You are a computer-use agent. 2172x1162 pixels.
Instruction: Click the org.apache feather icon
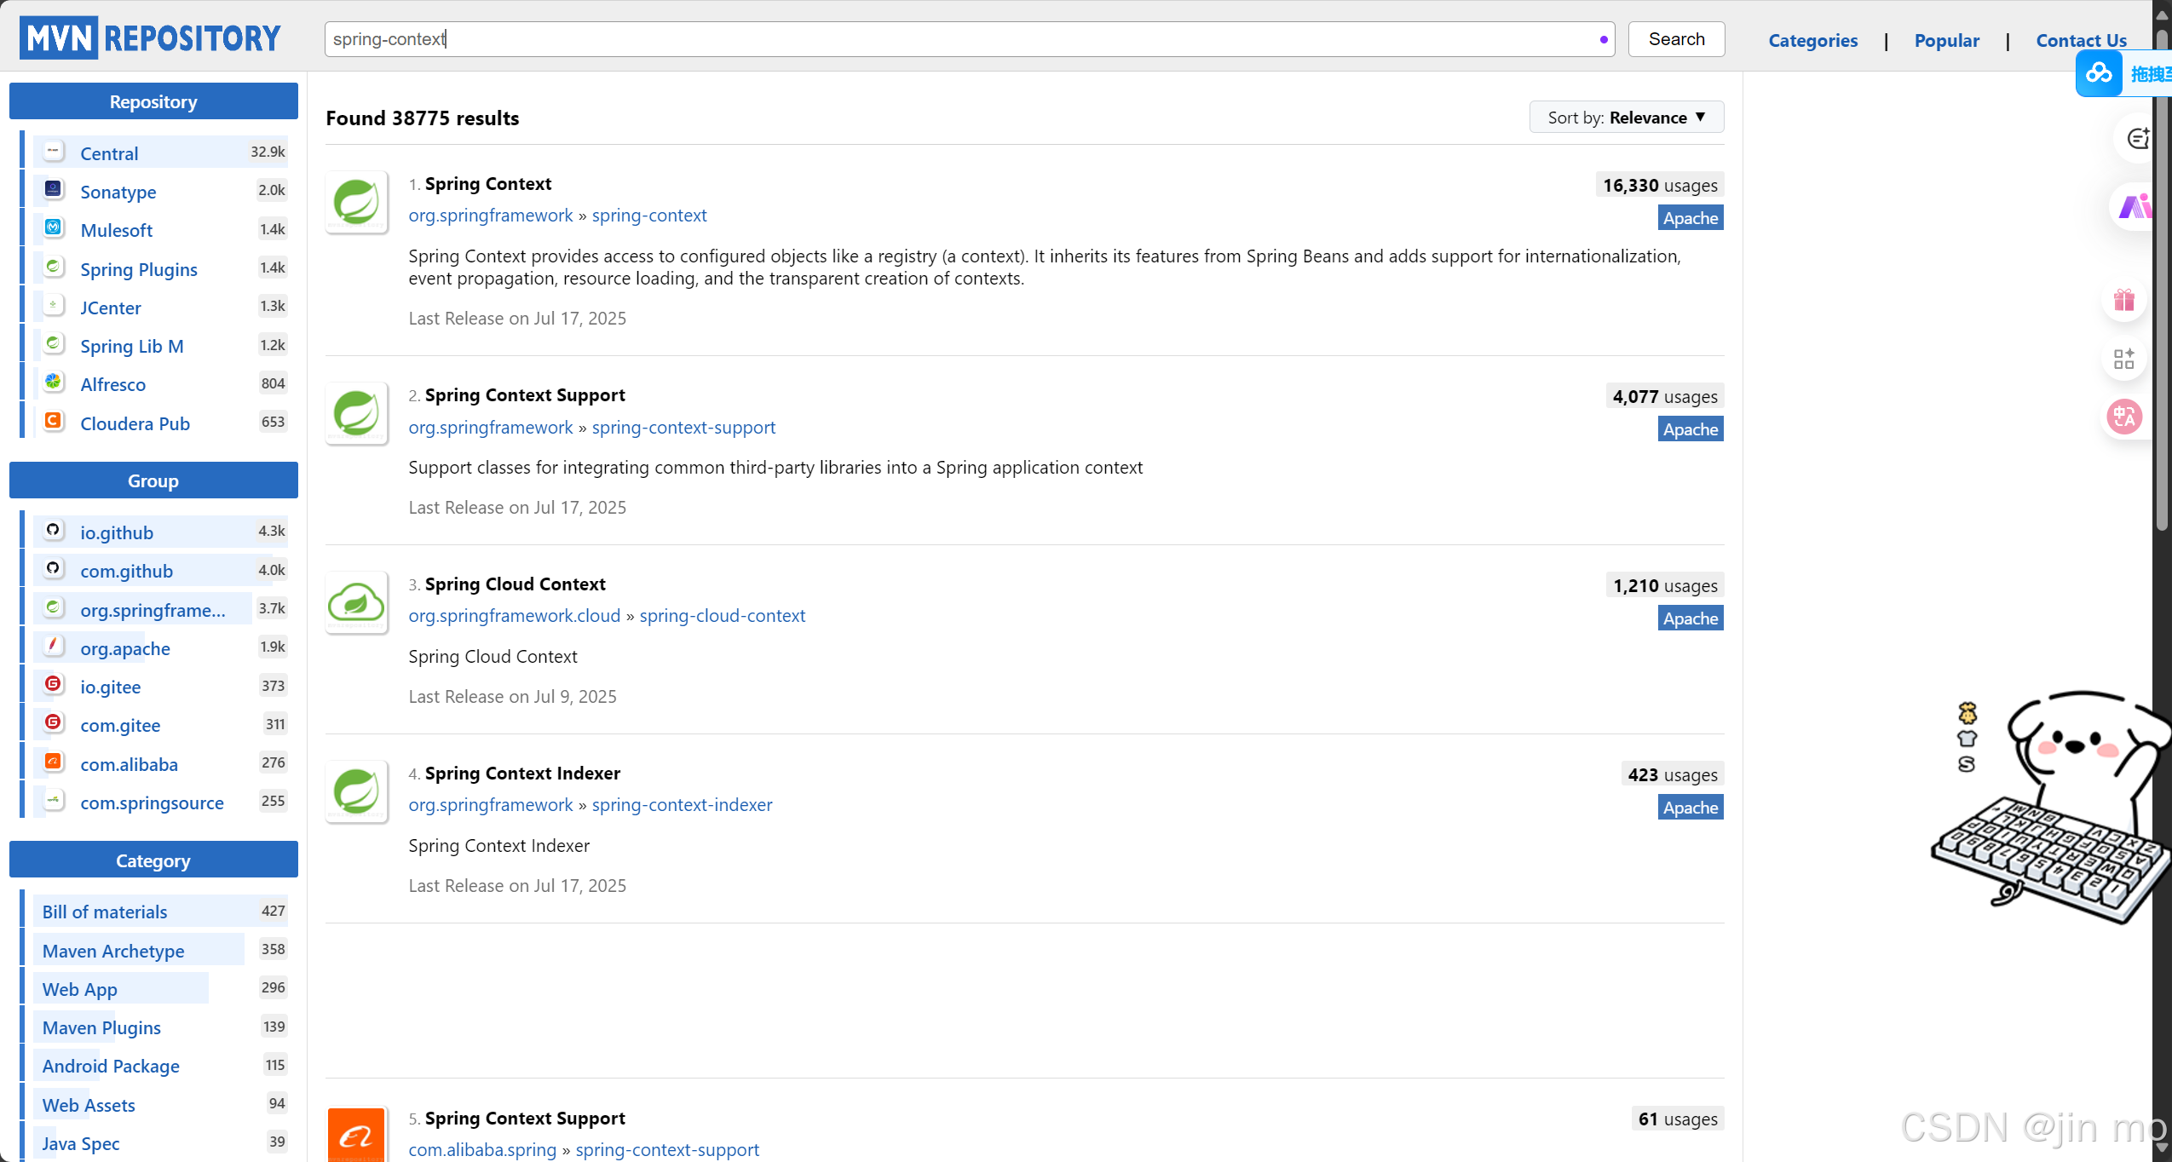[54, 646]
